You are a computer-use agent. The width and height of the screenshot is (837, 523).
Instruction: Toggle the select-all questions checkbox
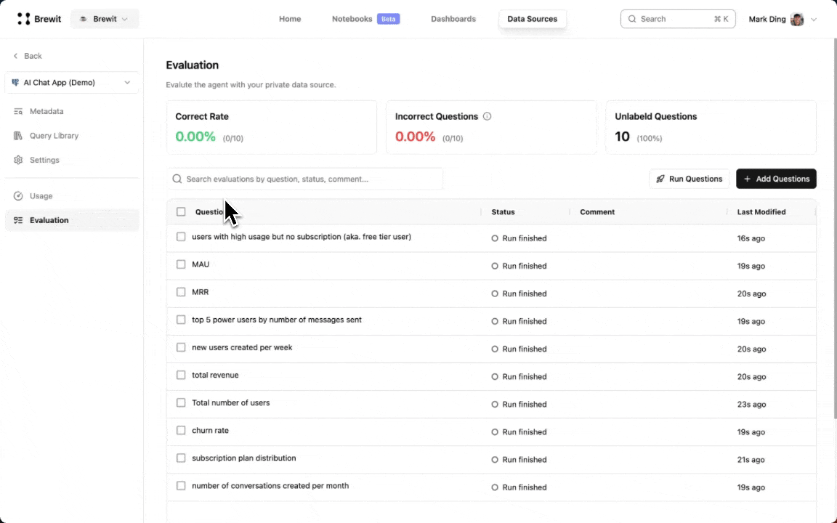coord(181,212)
